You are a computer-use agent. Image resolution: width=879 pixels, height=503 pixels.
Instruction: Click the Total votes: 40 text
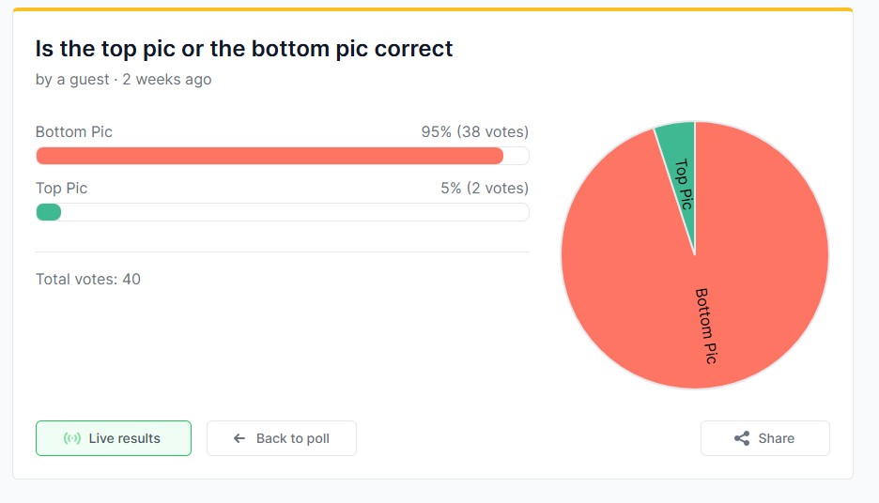[88, 279]
